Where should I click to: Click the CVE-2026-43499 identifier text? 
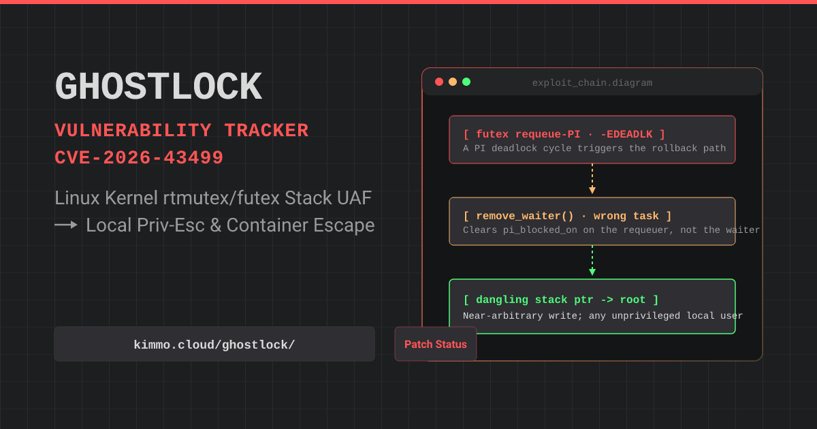[139, 158]
